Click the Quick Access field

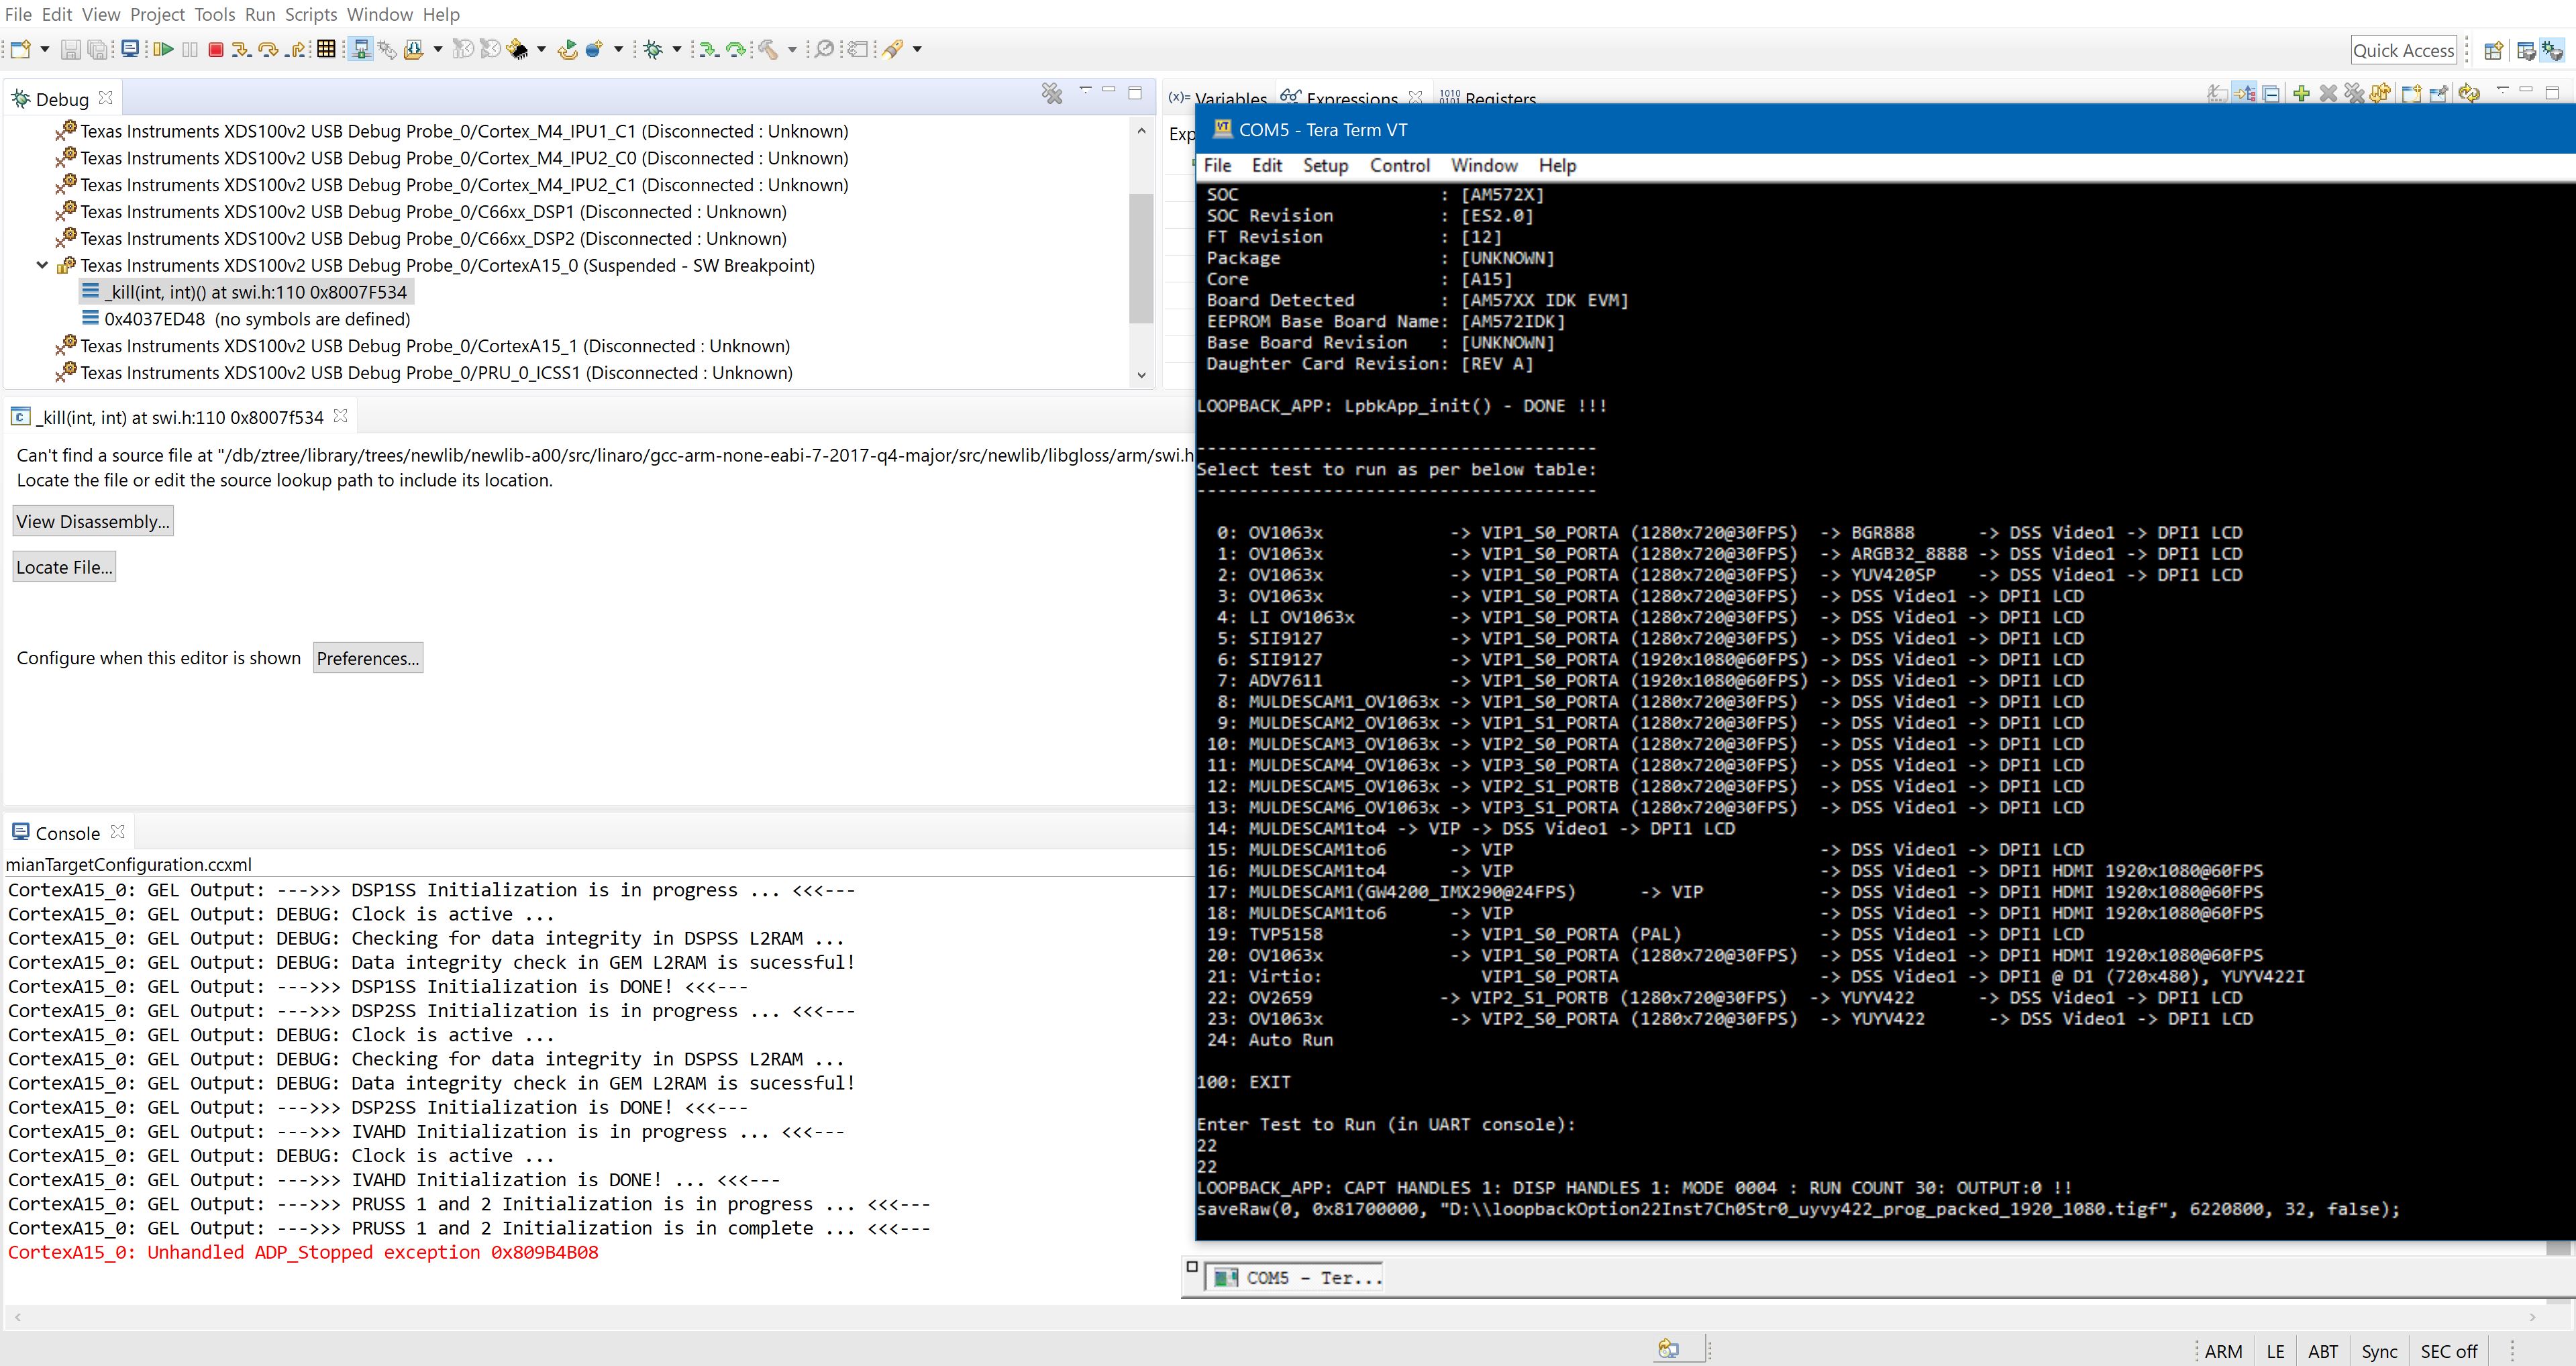[2404, 50]
